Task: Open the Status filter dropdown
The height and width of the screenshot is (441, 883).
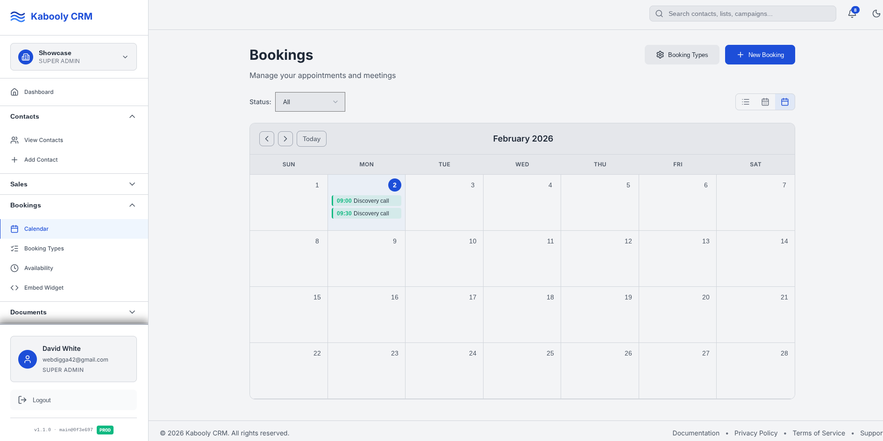Action: [x=310, y=102]
